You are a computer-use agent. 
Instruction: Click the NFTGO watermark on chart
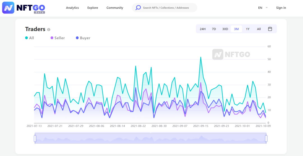[x=231, y=54]
